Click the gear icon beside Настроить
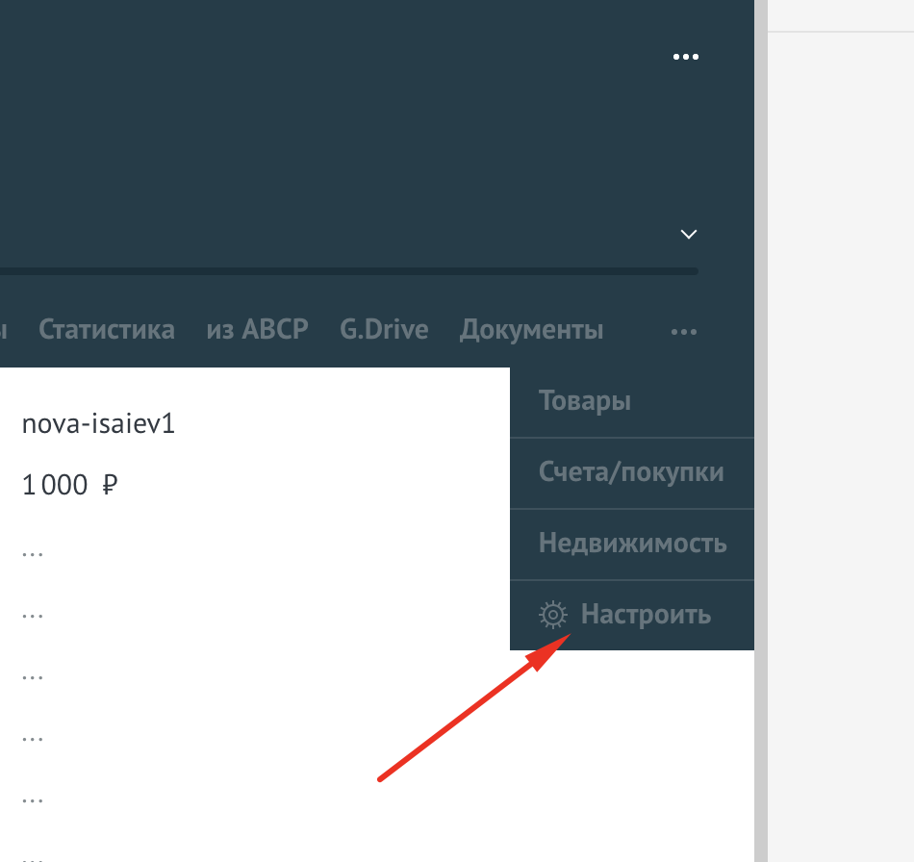The height and width of the screenshot is (862, 914). click(x=552, y=615)
